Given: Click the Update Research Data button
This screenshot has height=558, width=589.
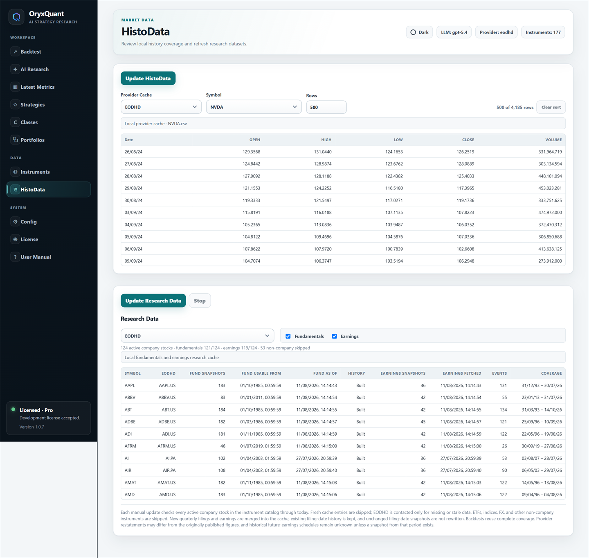Looking at the screenshot, I should 153,301.
